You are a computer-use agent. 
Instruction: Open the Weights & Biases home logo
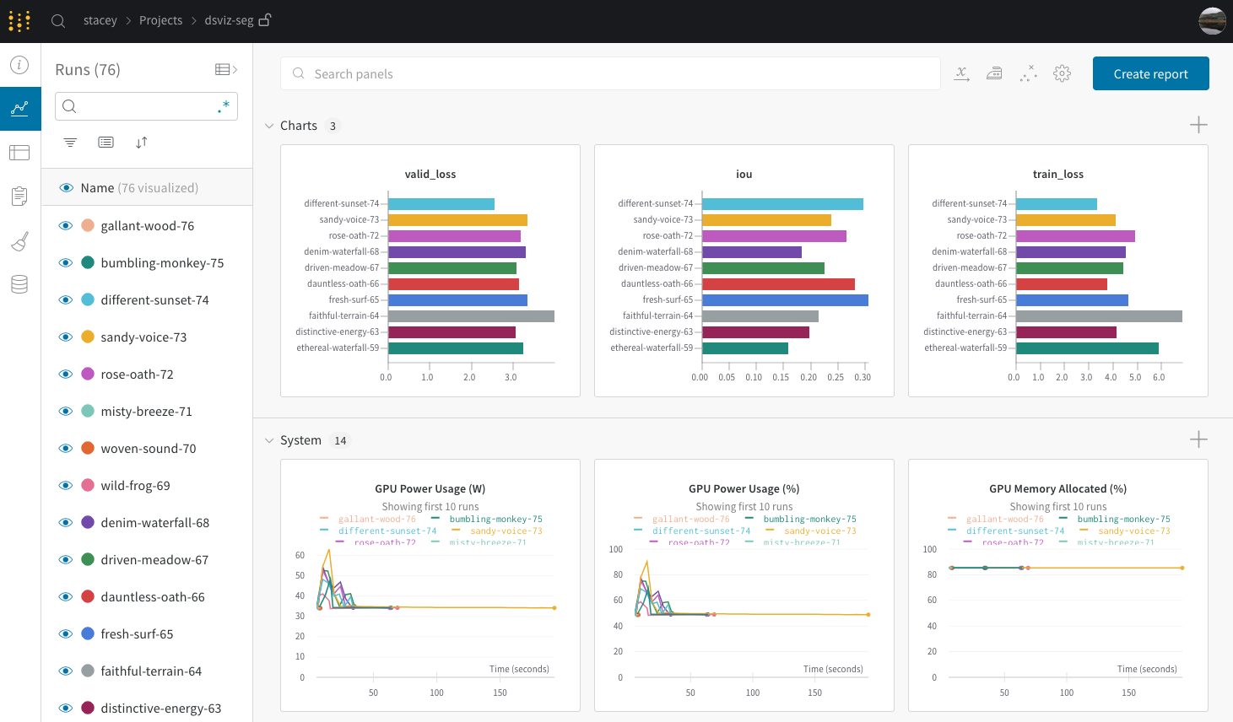point(19,20)
